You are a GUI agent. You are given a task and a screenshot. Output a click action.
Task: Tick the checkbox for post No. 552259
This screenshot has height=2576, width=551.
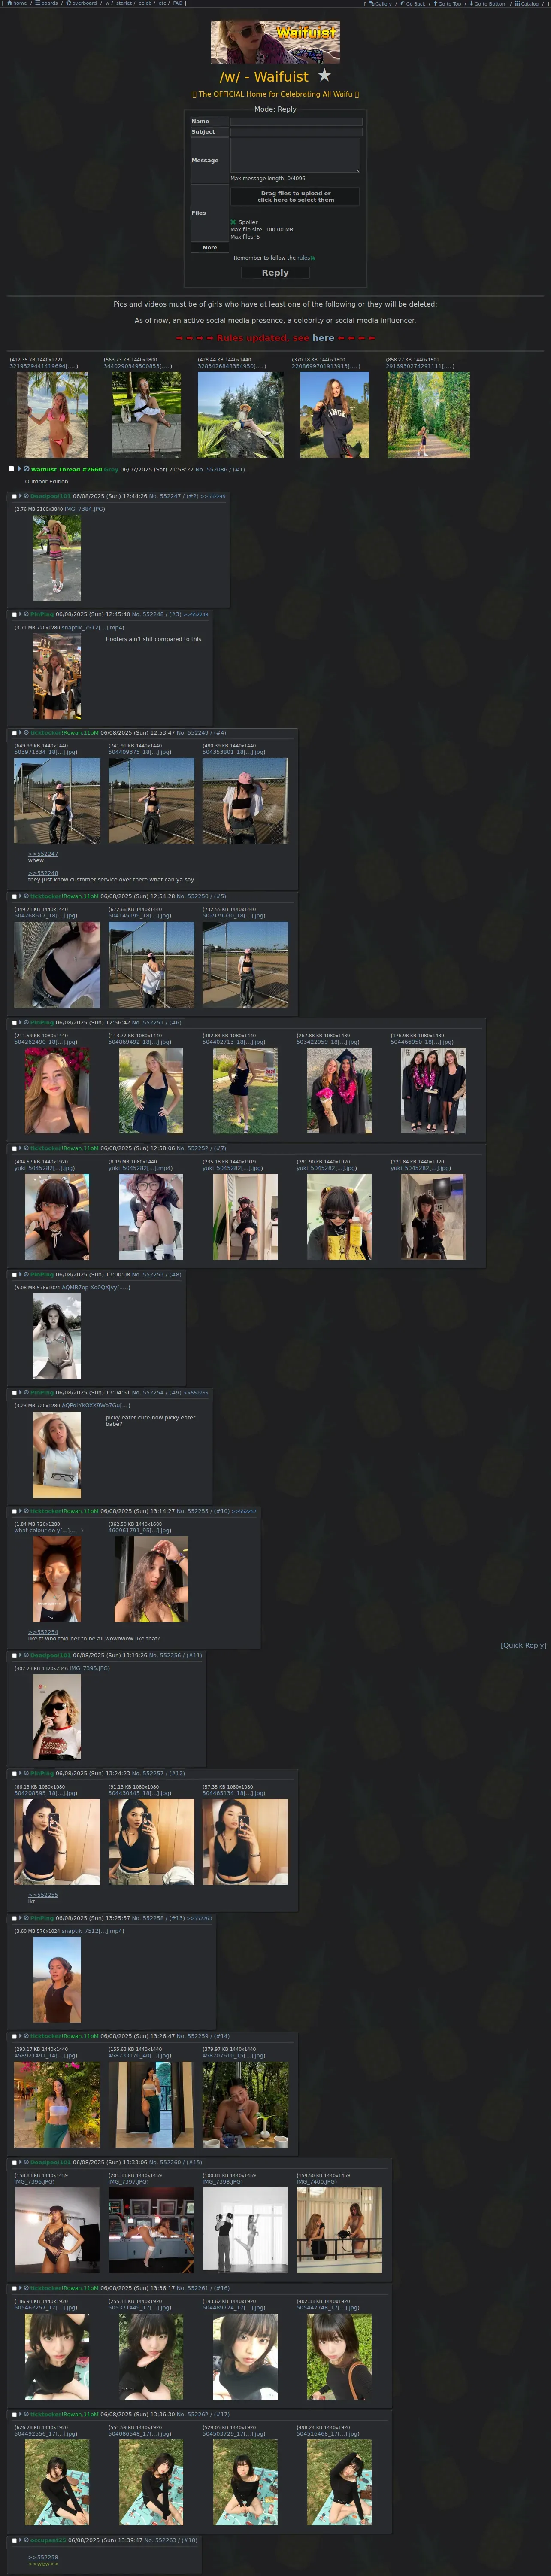click(14, 2036)
